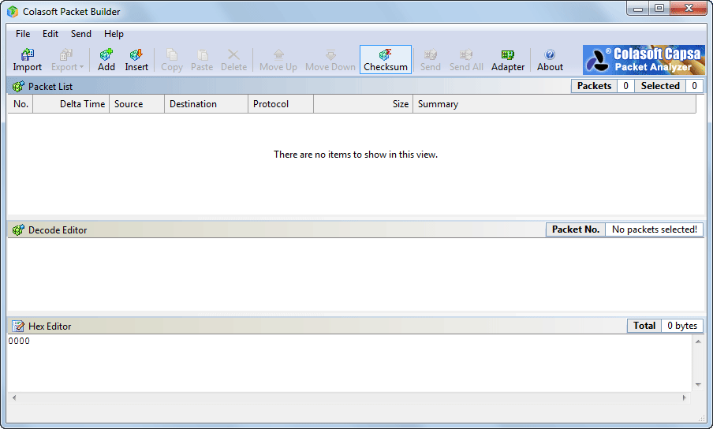Sort by Destination column header

click(x=207, y=104)
